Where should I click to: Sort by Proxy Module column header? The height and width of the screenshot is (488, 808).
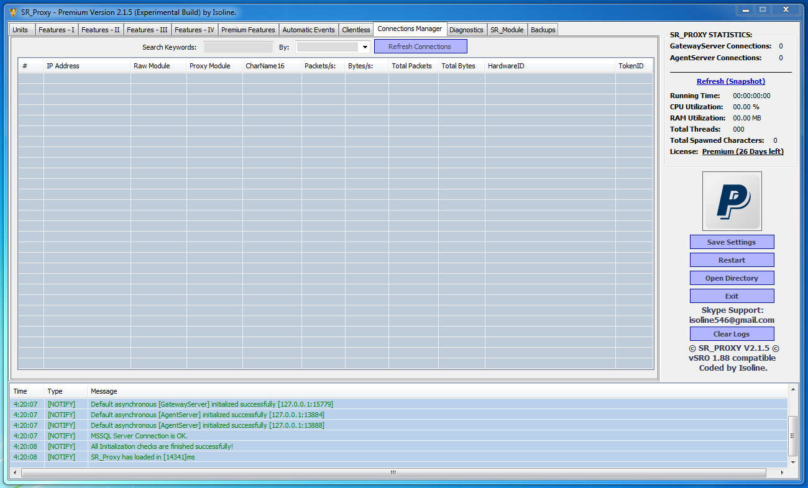pyautogui.click(x=214, y=66)
